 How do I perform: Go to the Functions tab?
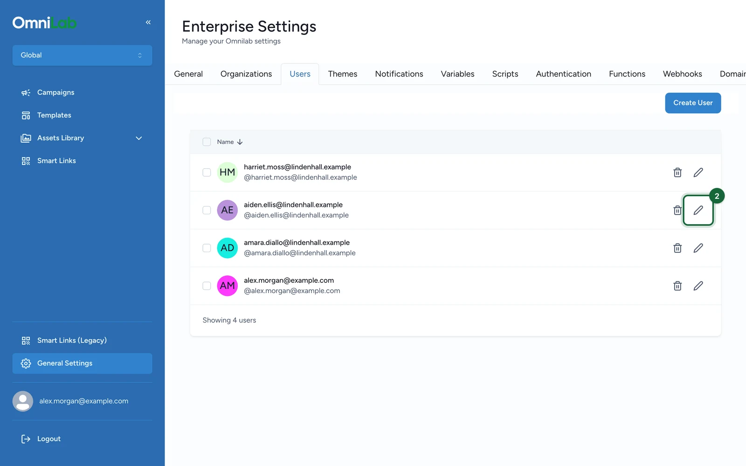(x=627, y=74)
